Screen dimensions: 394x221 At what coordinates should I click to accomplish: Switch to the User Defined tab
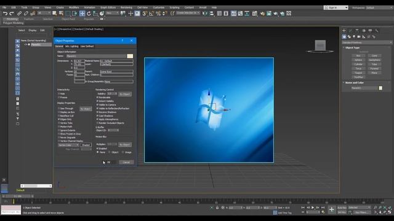pos(87,47)
